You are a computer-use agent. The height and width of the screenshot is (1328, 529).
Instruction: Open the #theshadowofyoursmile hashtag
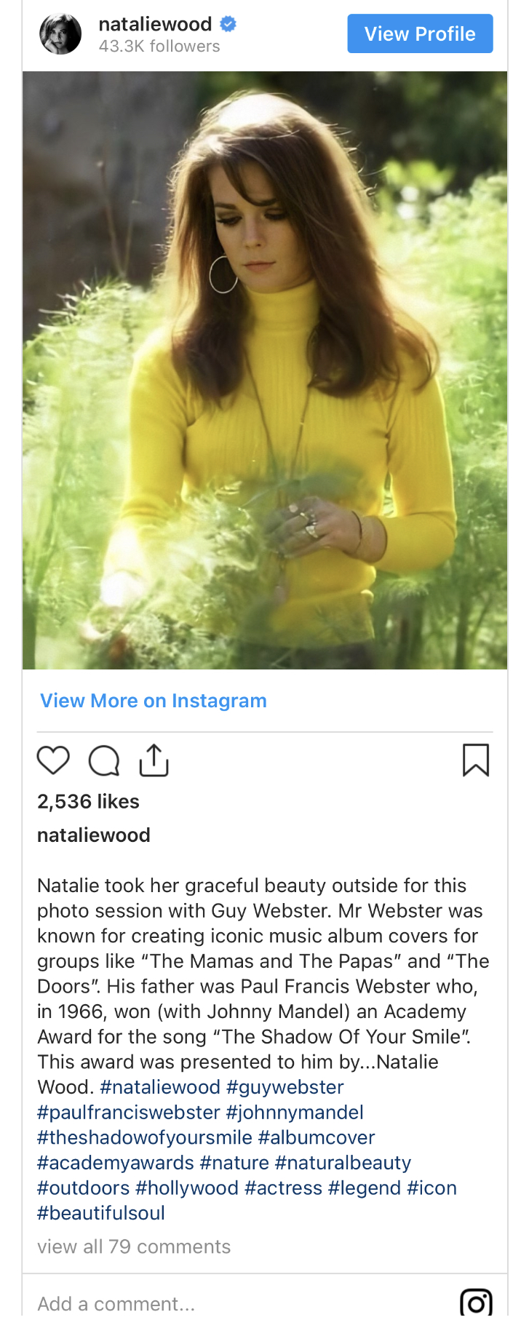pos(145,1137)
